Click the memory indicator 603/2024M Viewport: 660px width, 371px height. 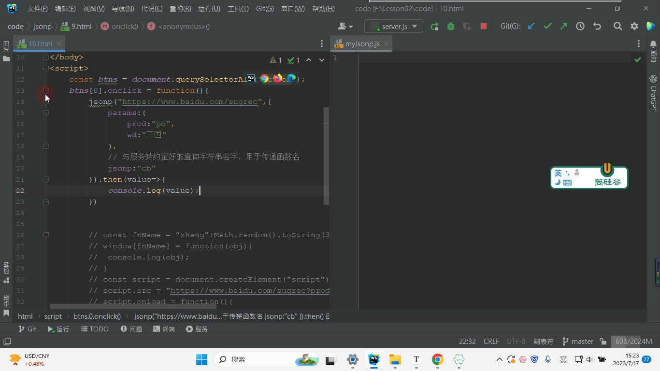633,342
